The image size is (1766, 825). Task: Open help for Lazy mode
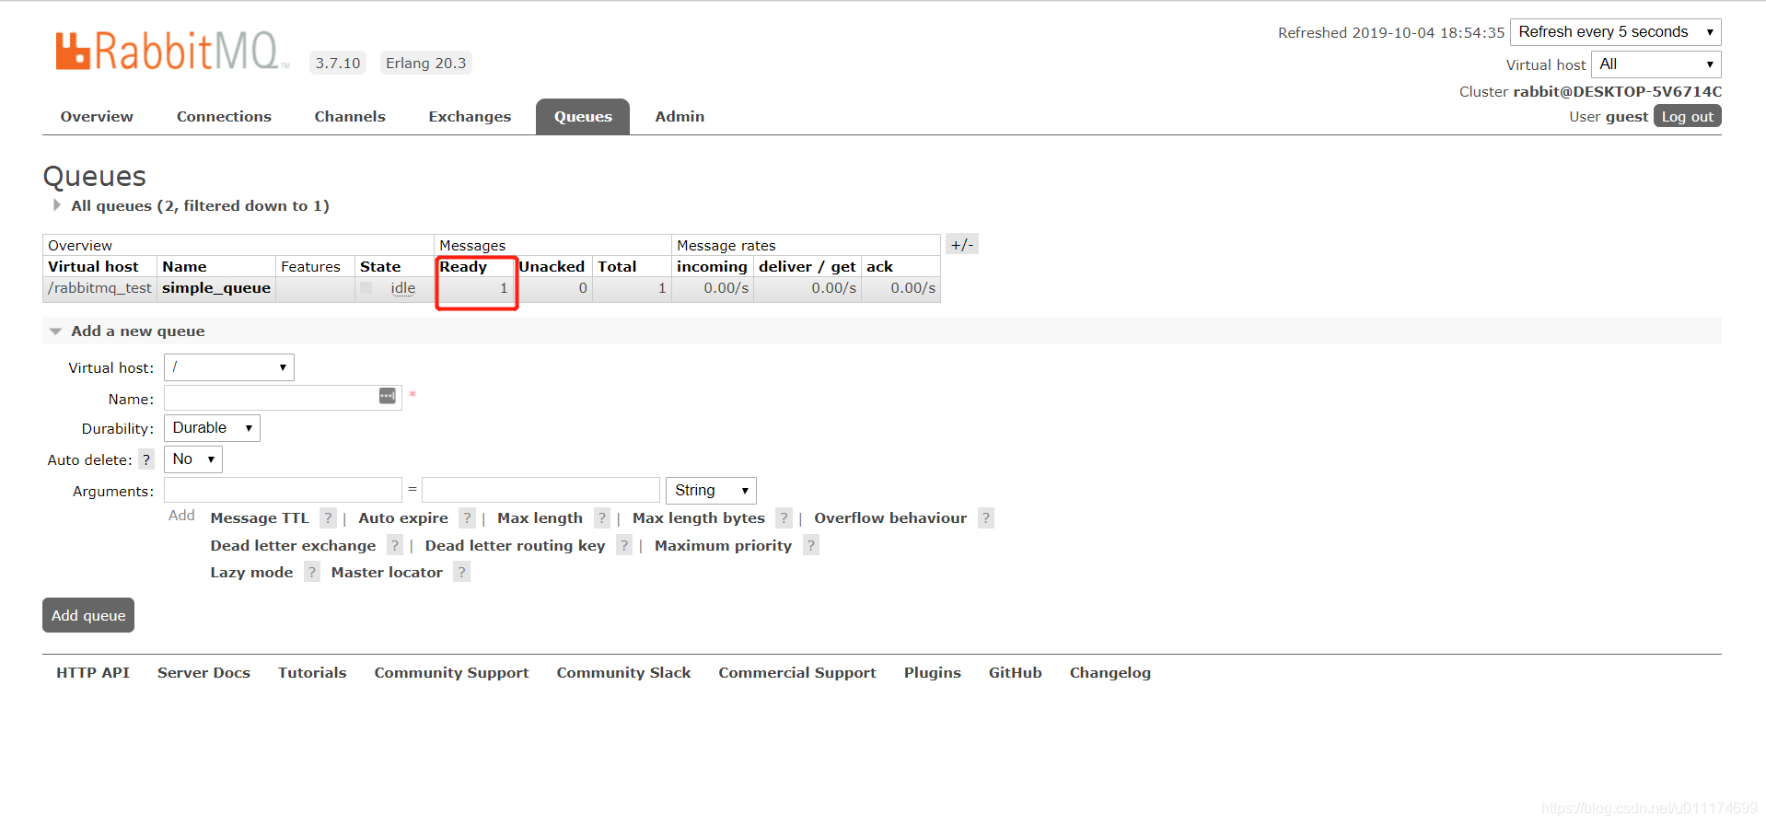pyautogui.click(x=312, y=572)
